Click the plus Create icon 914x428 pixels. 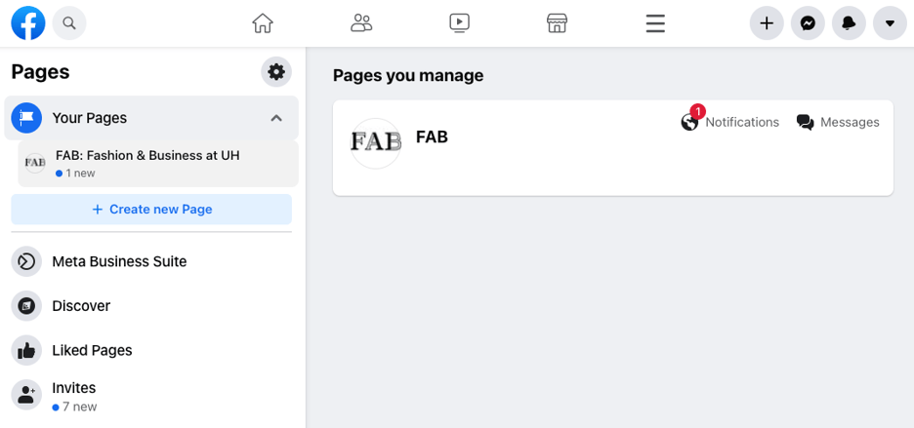tap(767, 22)
